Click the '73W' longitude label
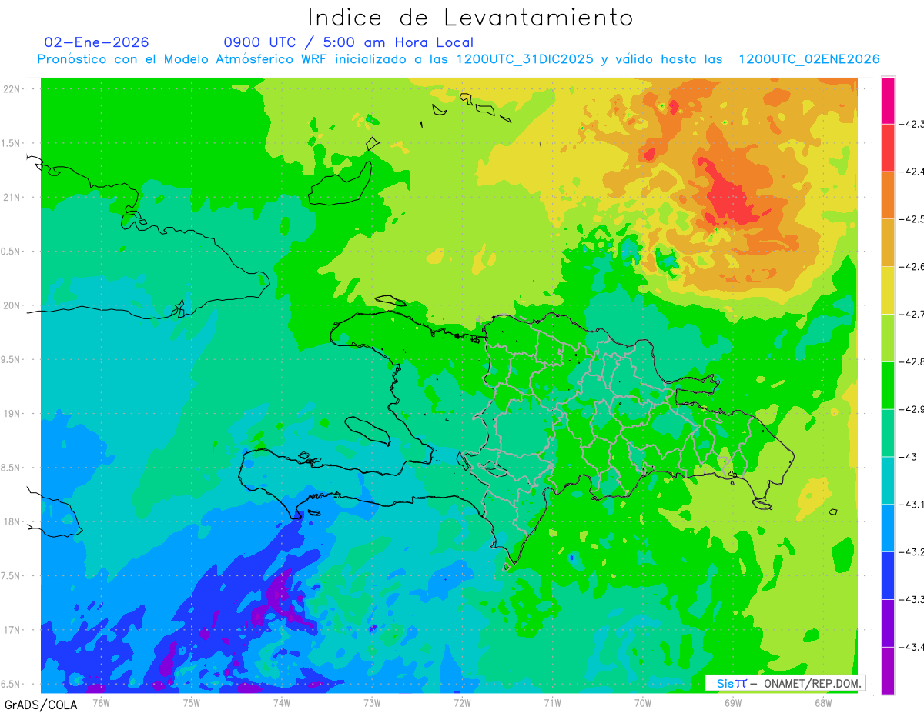Viewport: 924px width, 713px height. click(371, 702)
